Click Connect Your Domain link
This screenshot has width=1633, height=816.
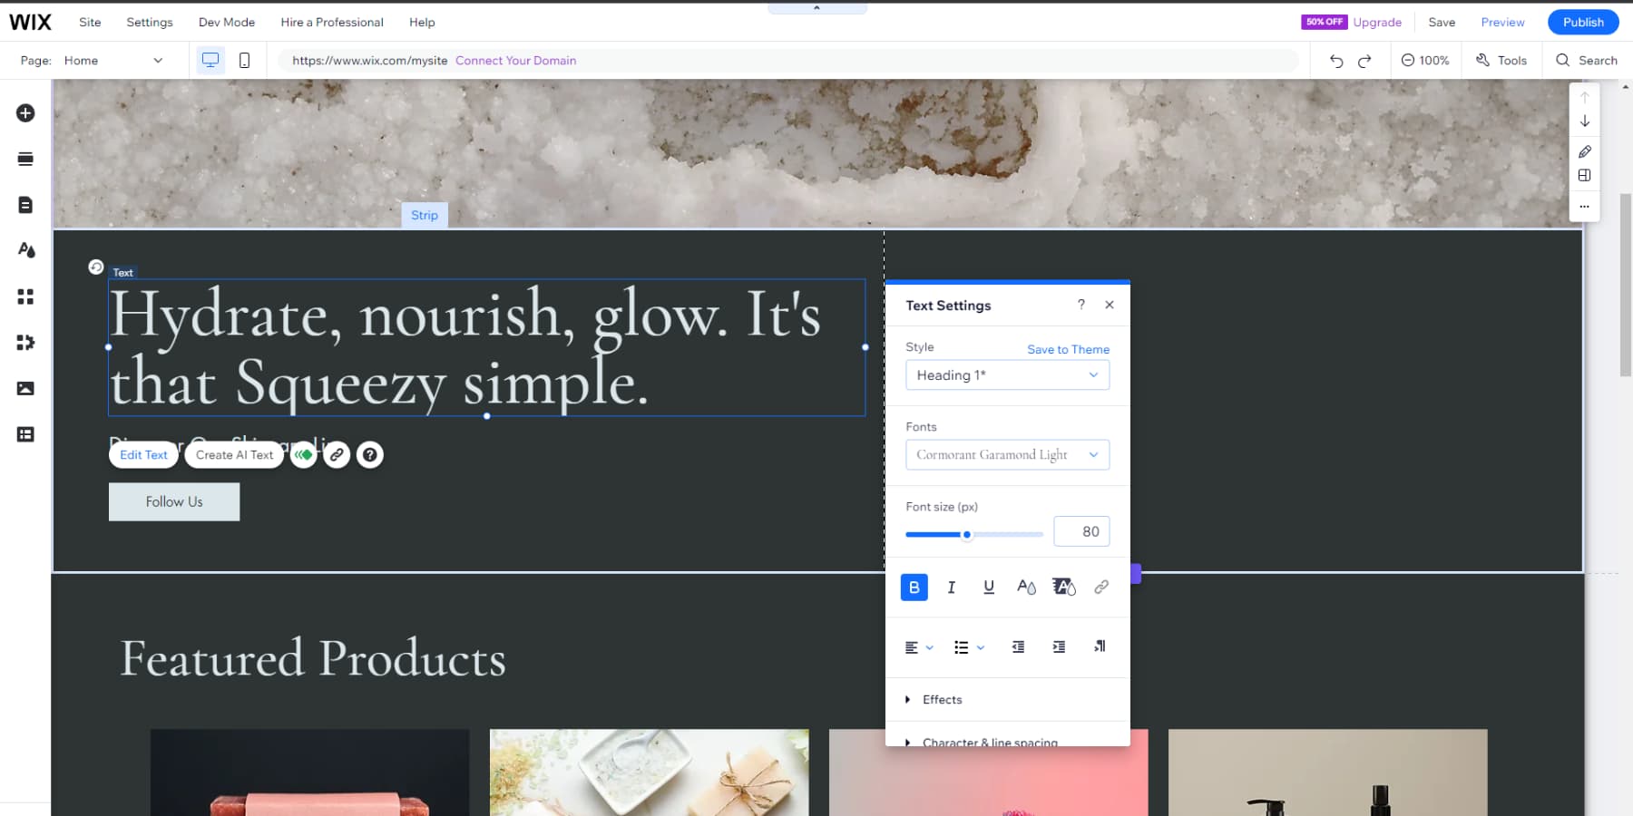[x=515, y=60]
